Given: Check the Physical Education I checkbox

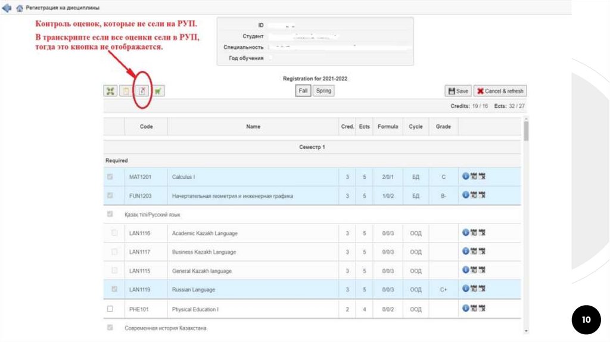Looking at the screenshot, I should [x=110, y=309].
